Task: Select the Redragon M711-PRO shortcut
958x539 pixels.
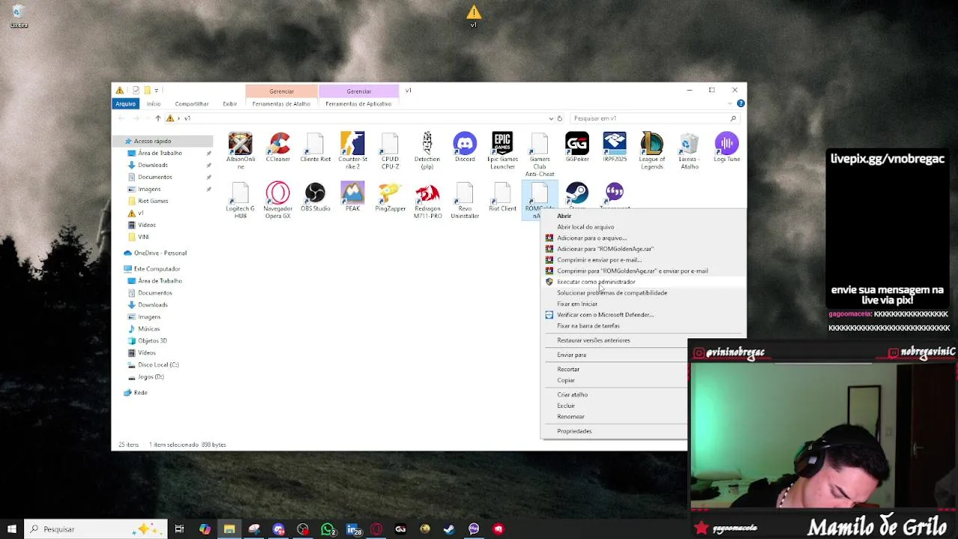Action: (427, 201)
